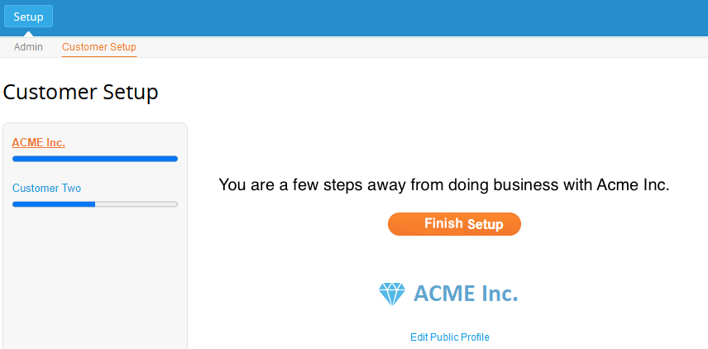Click unfilled gray part of Customer Two progress
708x349 pixels.
click(136, 204)
